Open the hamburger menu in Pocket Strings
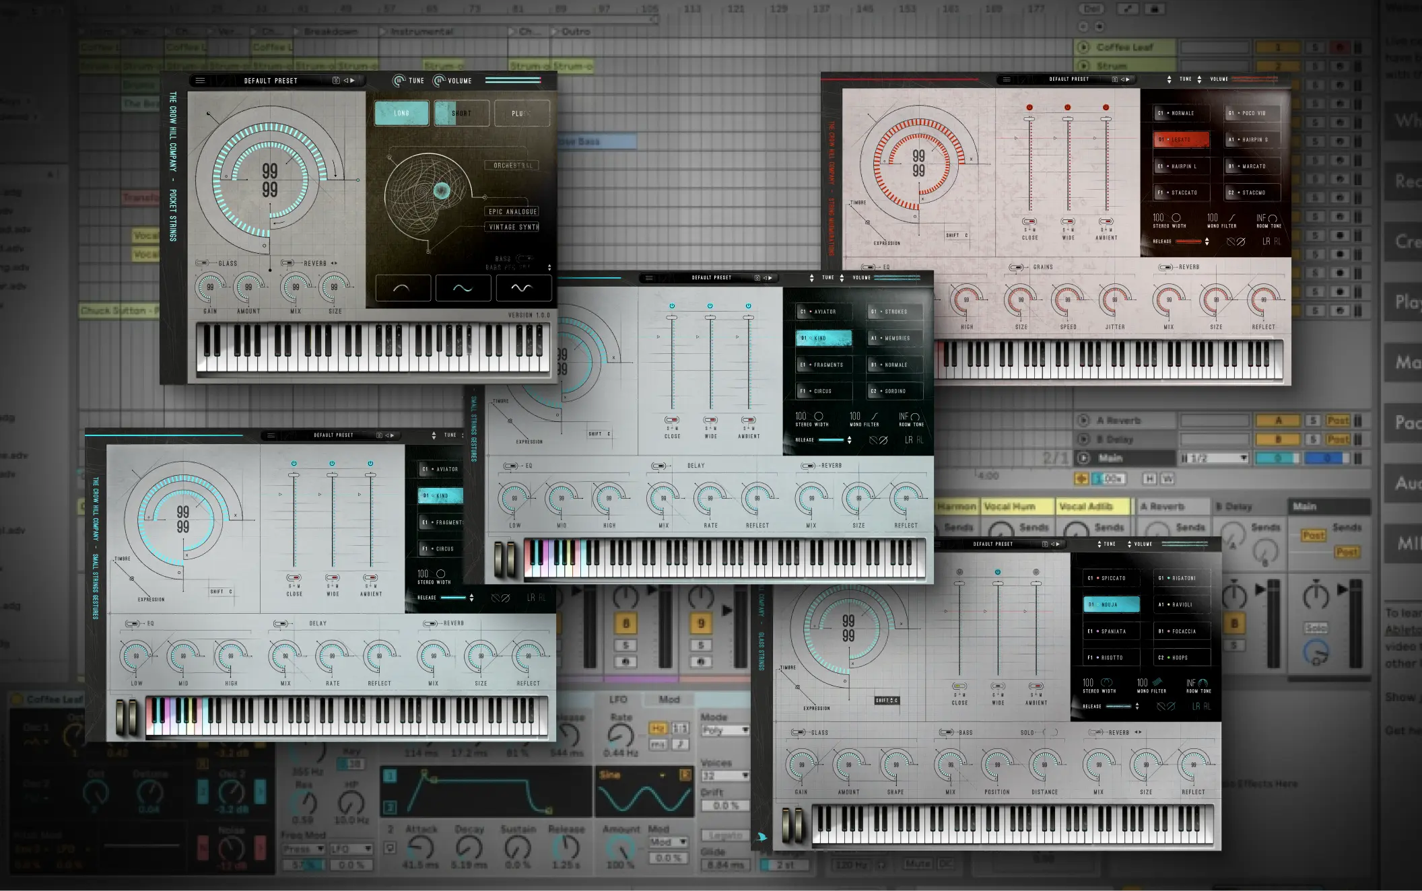 point(200,81)
